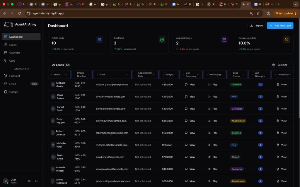Click the Appointments calendar icon on card
Viewport: 300px width, 187px height.
(224, 40)
